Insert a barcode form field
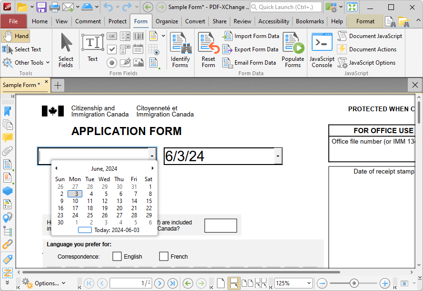The height and width of the screenshot is (291, 423). pos(138,36)
